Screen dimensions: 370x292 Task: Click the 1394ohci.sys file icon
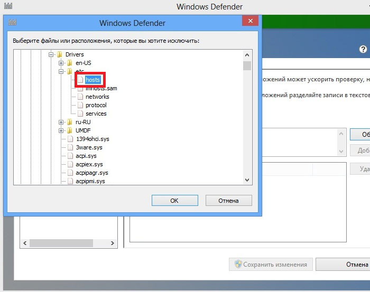(x=70, y=139)
